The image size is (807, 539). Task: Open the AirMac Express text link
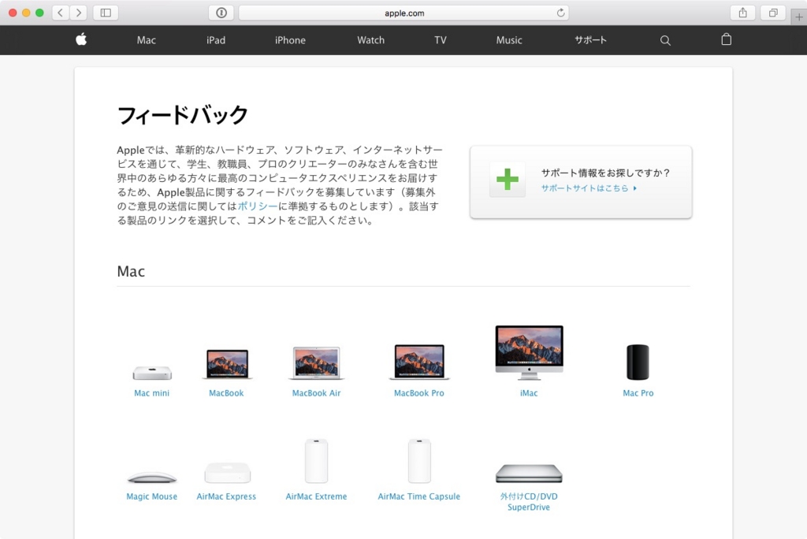[x=226, y=496]
